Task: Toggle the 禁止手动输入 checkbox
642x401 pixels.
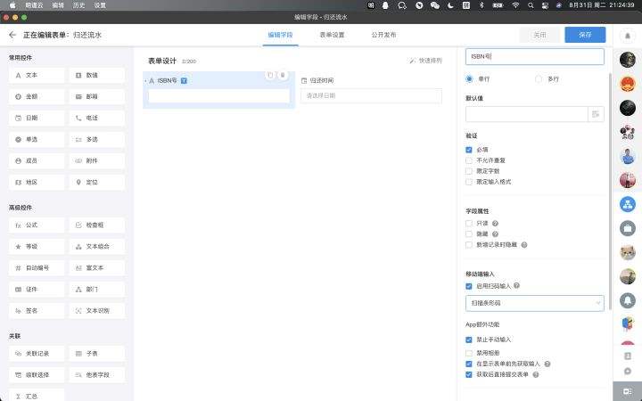Action: click(469, 340)
